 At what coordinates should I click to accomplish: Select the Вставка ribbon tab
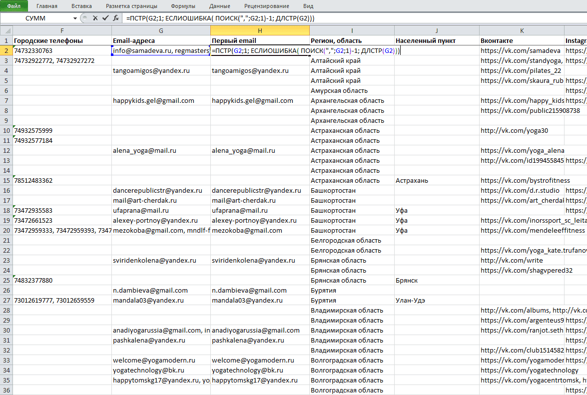81,6
